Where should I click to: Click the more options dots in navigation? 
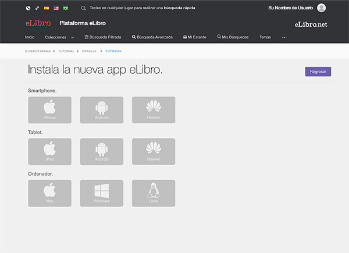click(x=284, y=37)
